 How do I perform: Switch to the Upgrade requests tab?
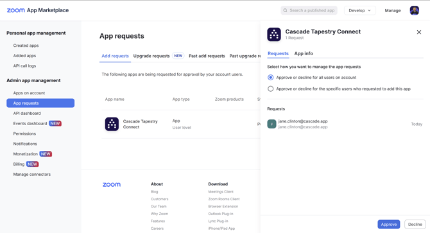click(x=151, y=56)
